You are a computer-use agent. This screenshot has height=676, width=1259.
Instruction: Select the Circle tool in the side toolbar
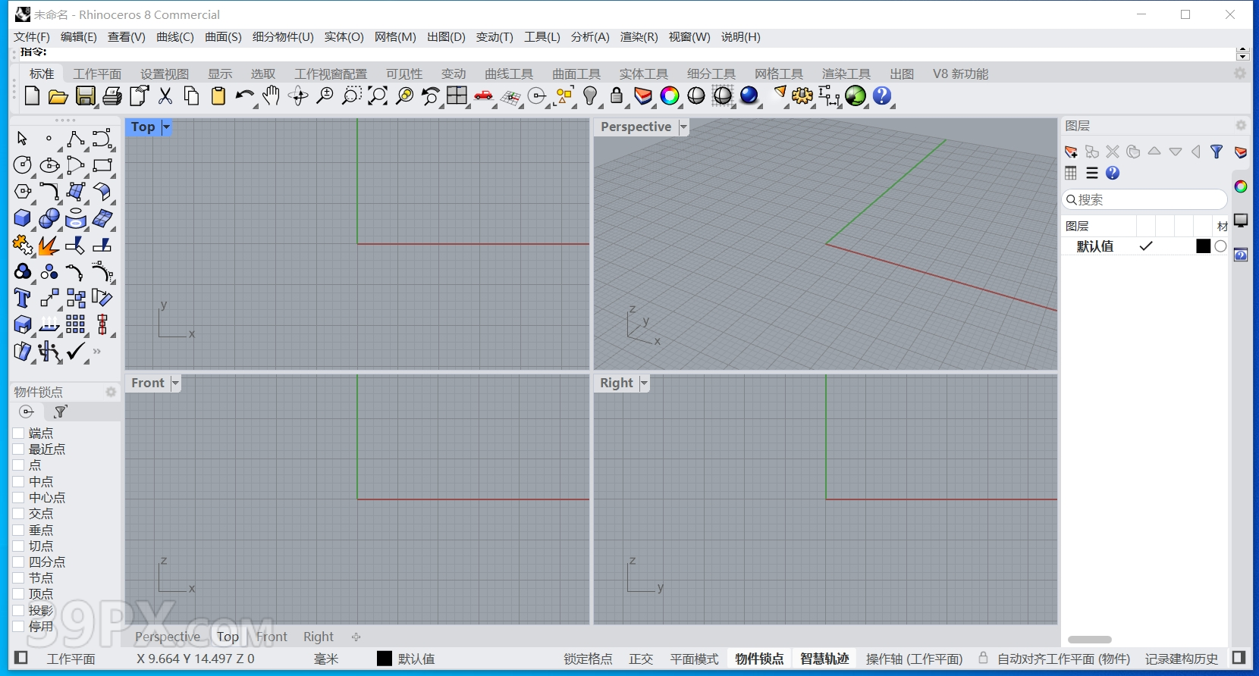click(x=23, y=165)
